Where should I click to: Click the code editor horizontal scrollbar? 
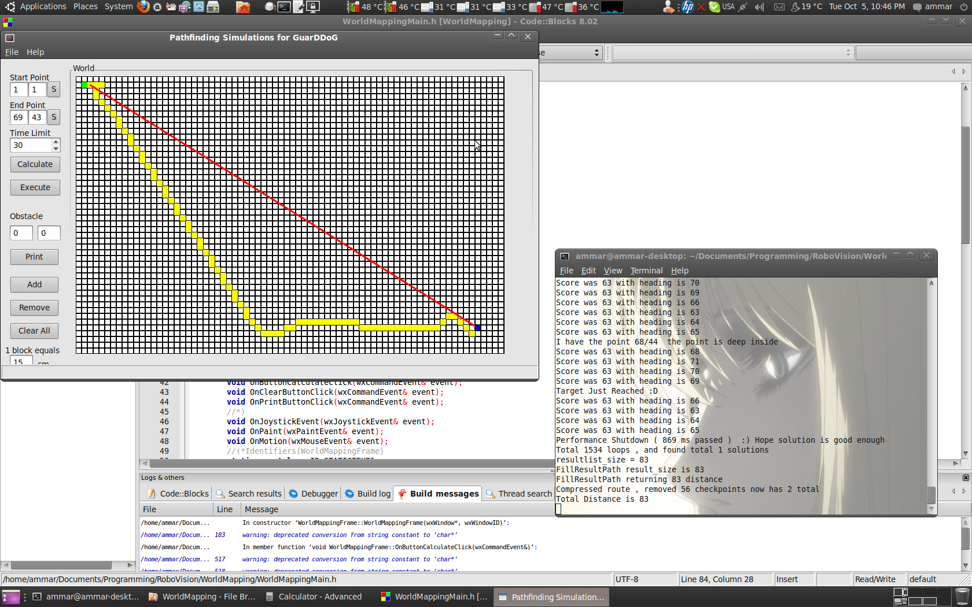click(x=347, y=463)
